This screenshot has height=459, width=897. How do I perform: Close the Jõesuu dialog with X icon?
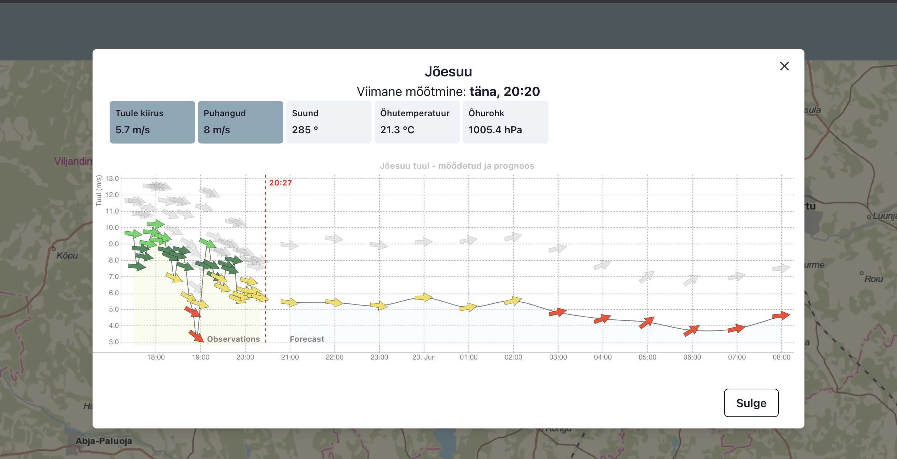coord(784,66)
